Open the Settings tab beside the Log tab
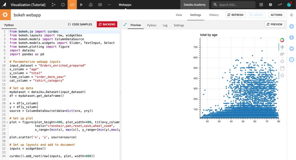Screen dimensions: 296x160 coord(179,25)
